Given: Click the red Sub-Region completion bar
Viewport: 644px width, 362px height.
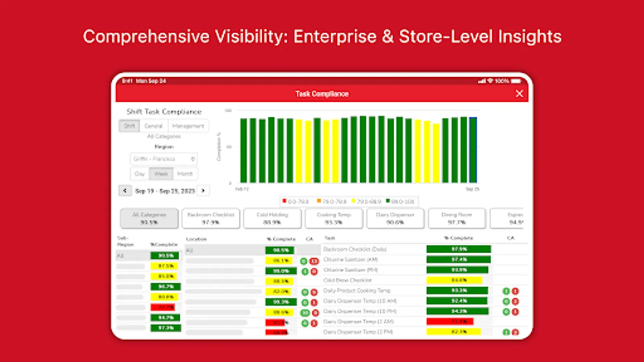Looking at the screenshot, I should click(163, 307).
